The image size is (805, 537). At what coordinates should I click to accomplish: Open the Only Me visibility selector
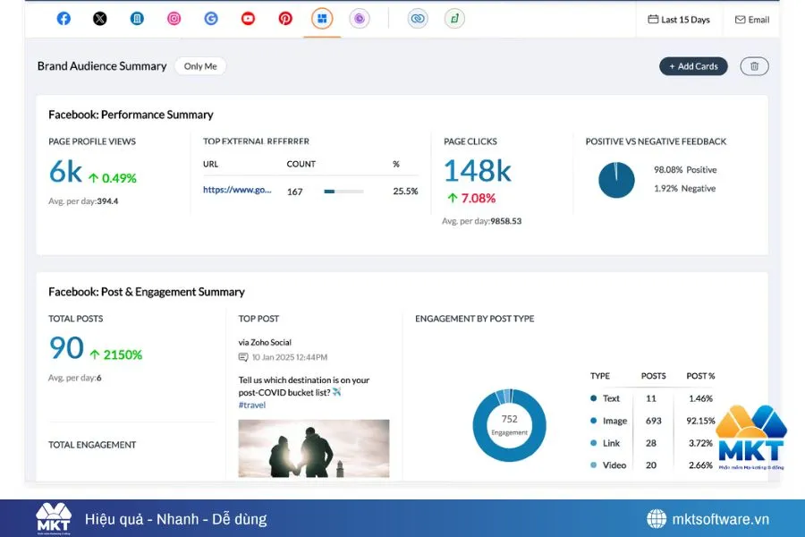point(200,66)
